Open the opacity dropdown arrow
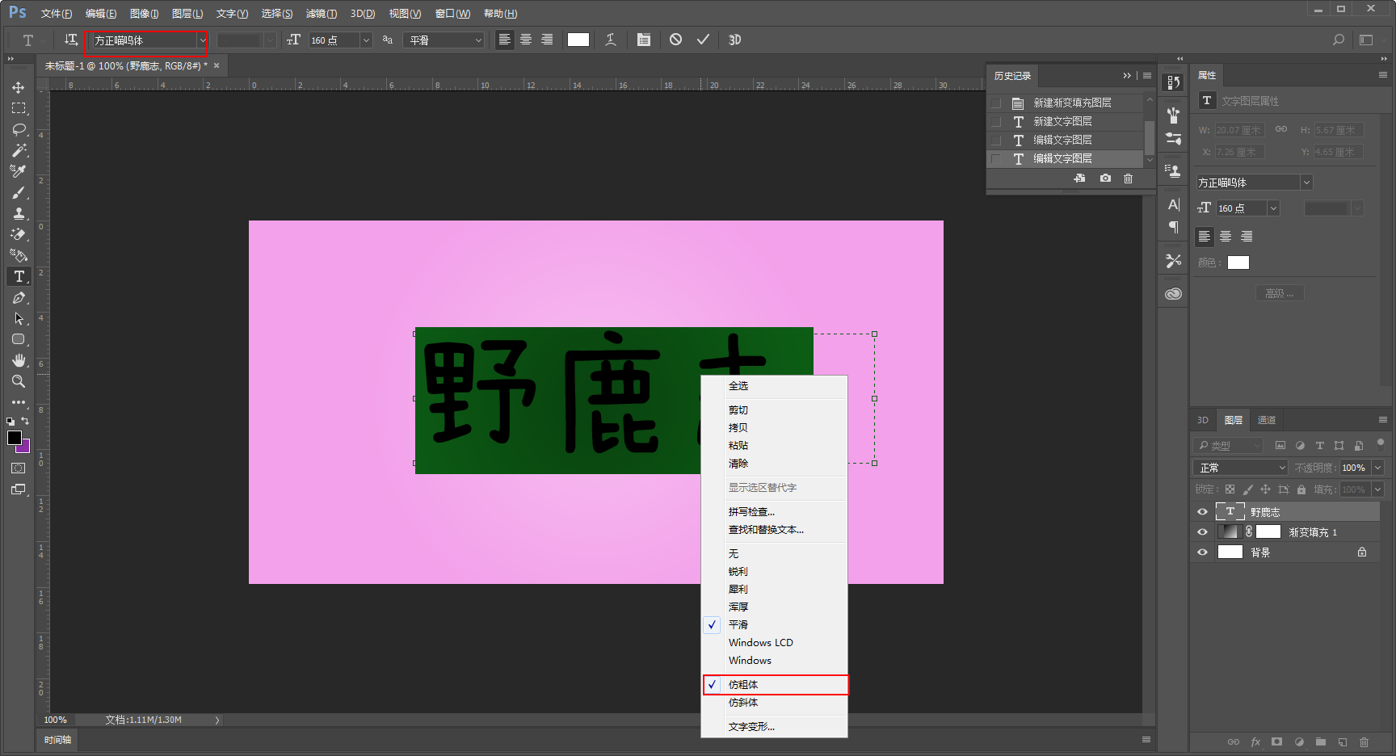The height and width of the screenshot is (756, 1396). pos(1378,468)
